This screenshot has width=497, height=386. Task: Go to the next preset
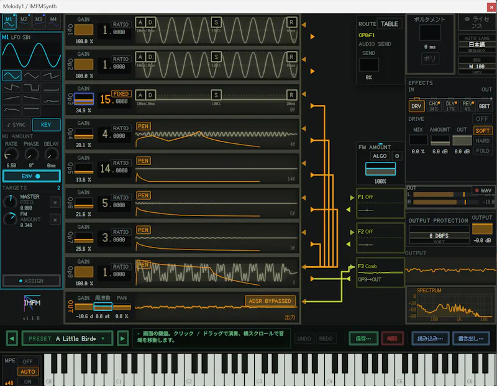[122, 338]
